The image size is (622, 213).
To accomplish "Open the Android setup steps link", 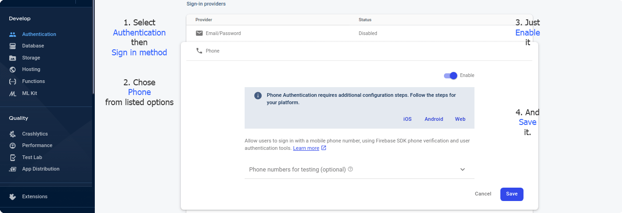I will (x=434, y=119).
